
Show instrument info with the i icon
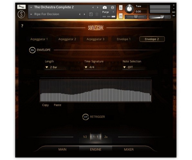point(113,7)
